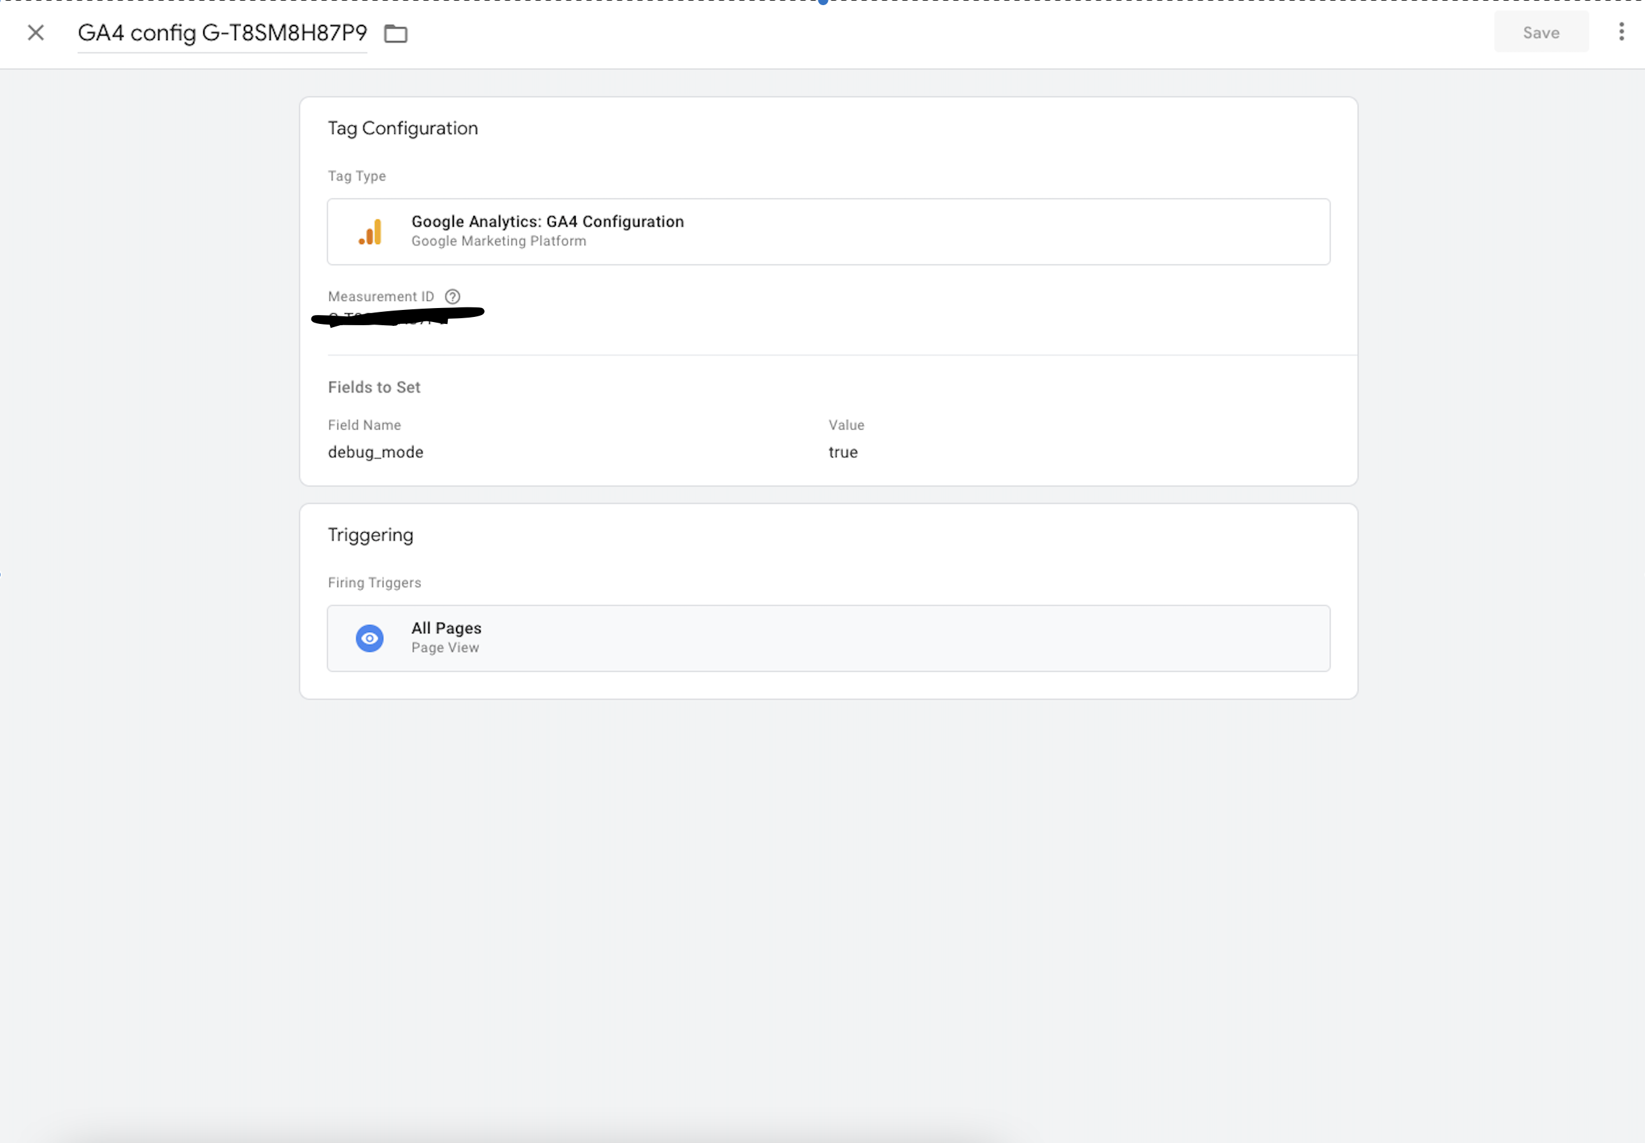Open the three-dot more actions menu

(x=1621, y=32)
